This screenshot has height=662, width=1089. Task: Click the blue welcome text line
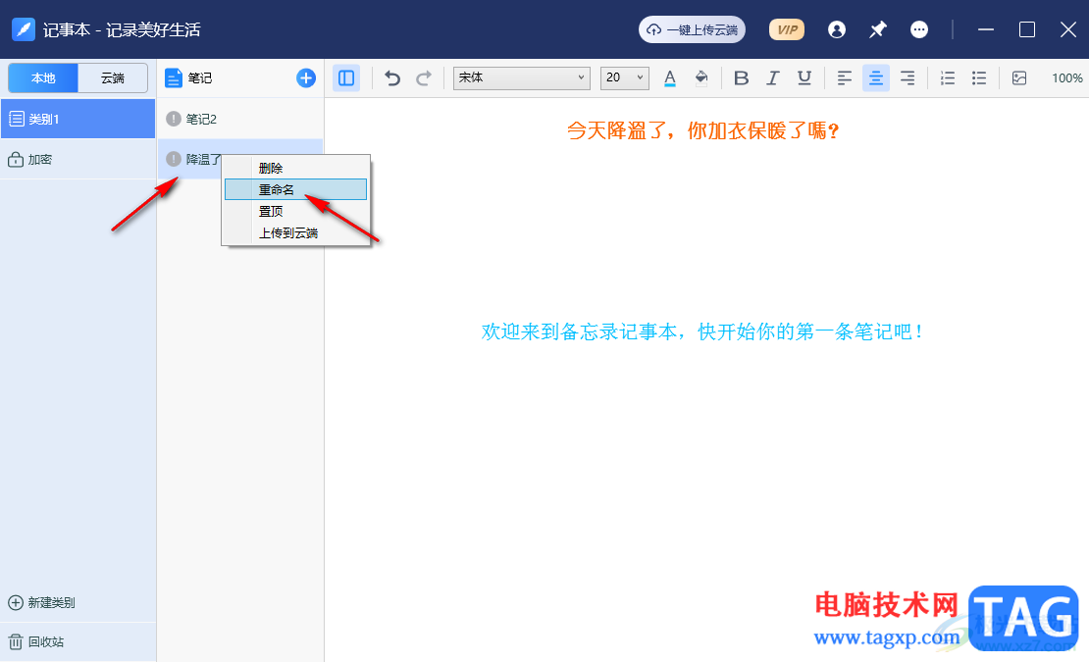pyautogui.click(x=702, y=331)
